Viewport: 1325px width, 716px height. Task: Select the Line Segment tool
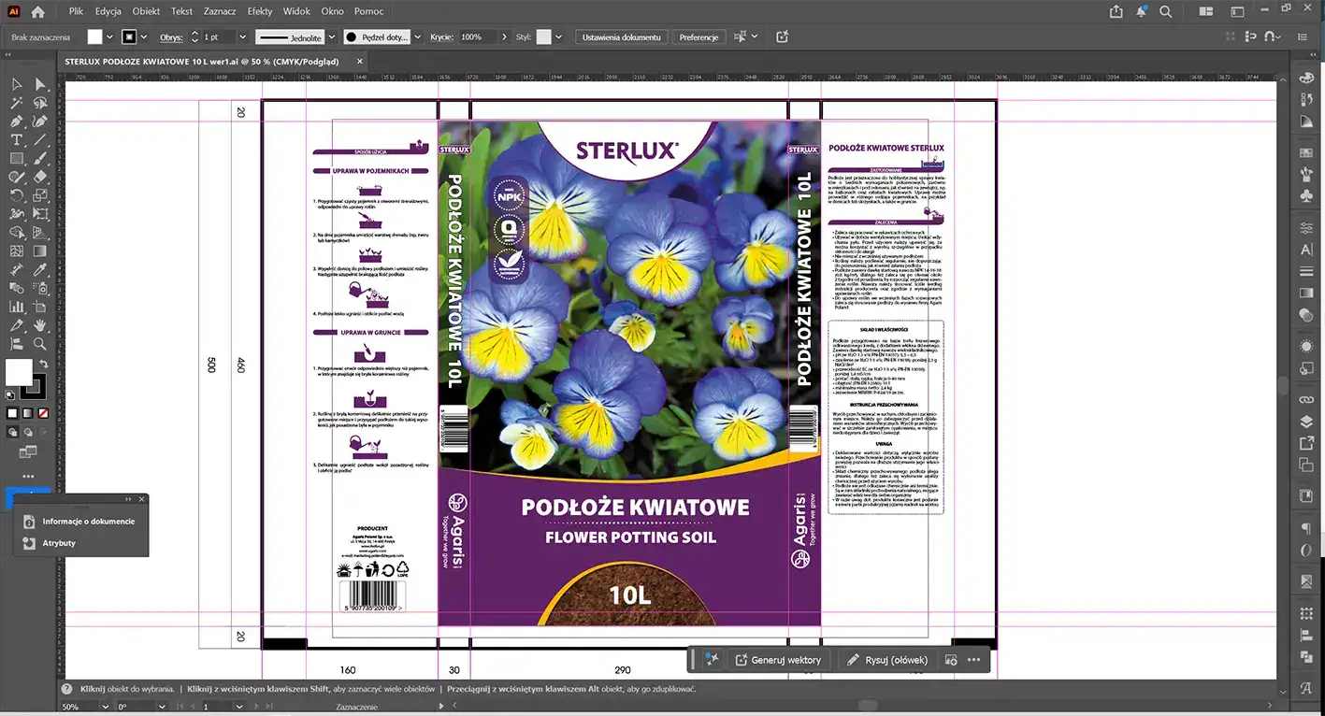(40, 140)
